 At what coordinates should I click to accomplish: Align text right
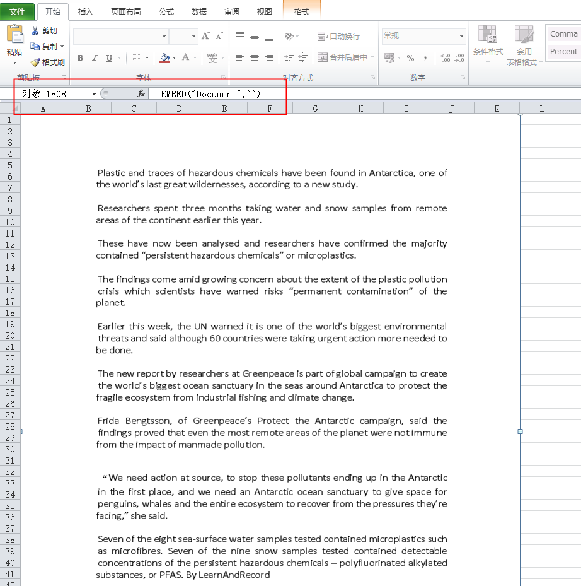[269, 57]
